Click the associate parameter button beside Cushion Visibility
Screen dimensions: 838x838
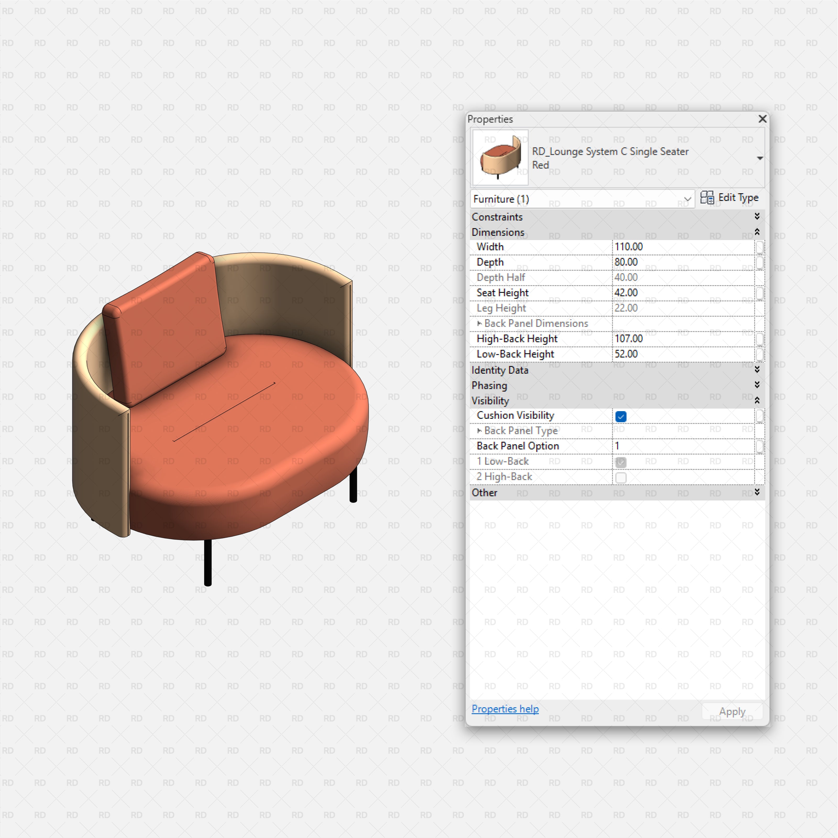click(x=759, y=416)
